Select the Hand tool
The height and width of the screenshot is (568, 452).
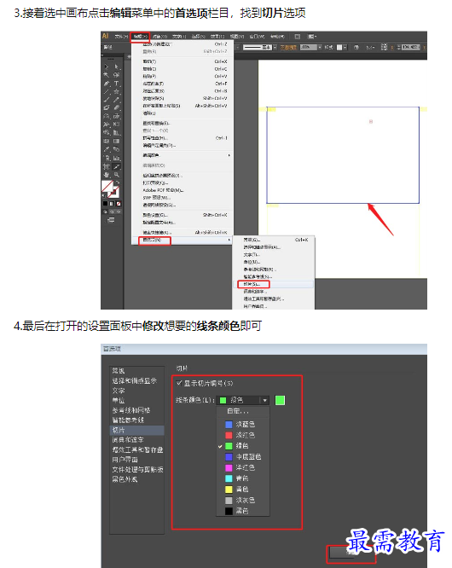106,175
